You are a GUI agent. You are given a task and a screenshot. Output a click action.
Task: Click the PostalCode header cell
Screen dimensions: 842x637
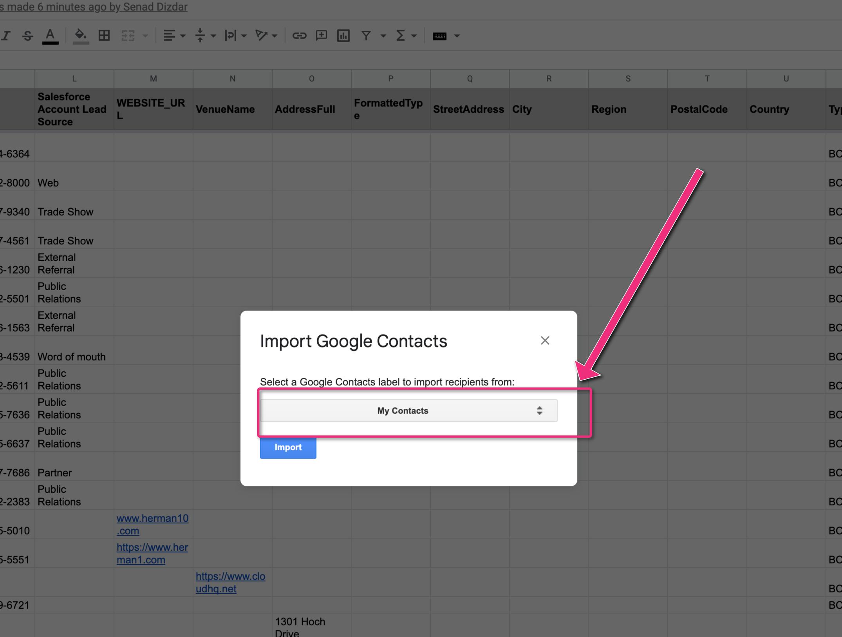click(x=707, y=109)
